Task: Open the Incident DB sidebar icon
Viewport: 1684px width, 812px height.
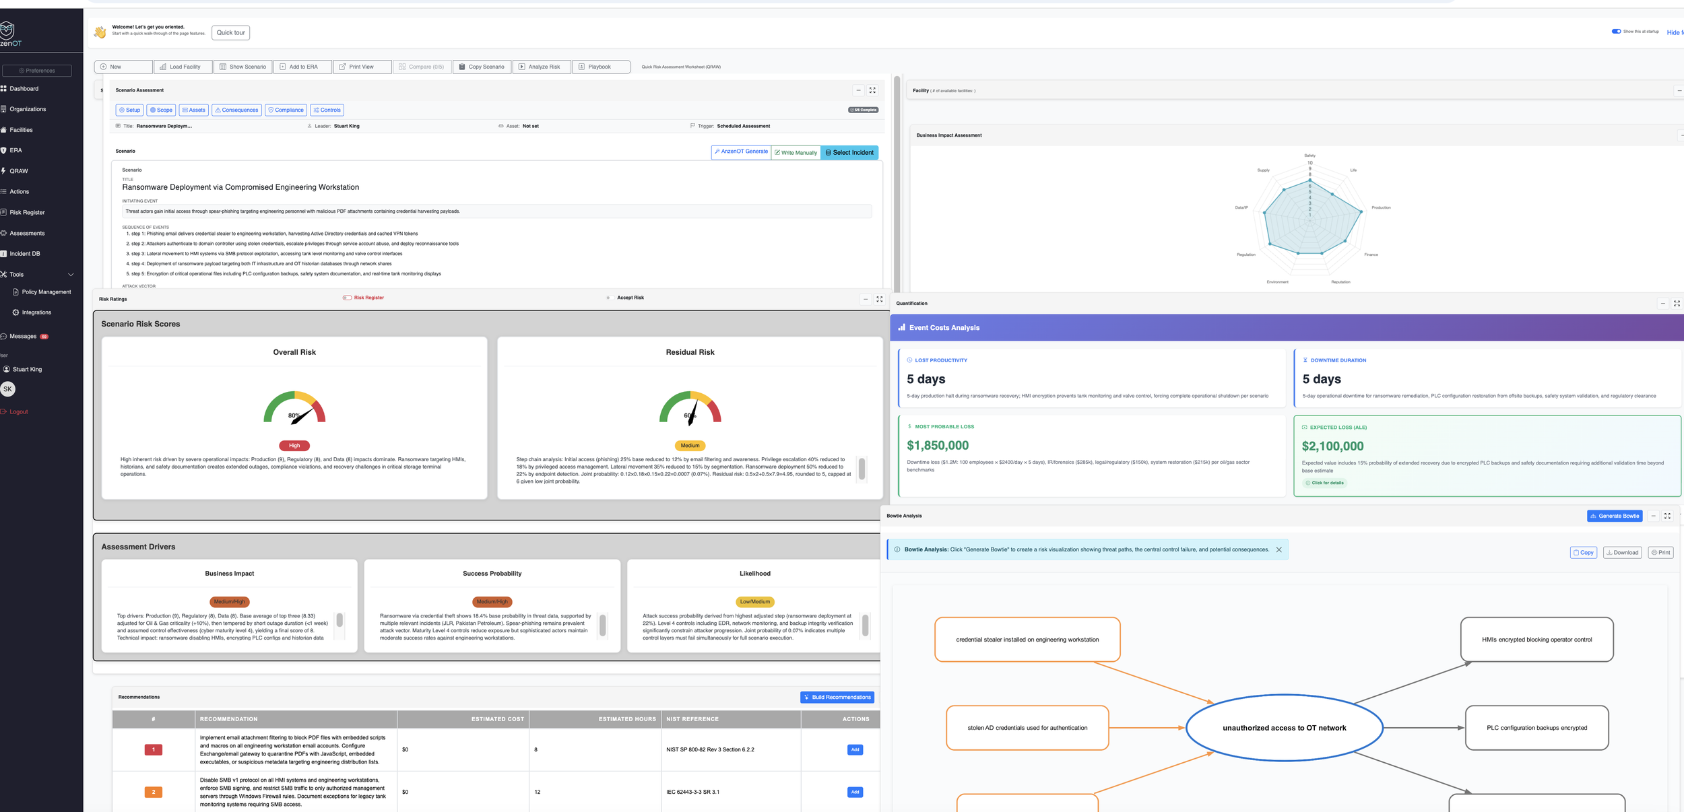Action: [x=4, y=254]
